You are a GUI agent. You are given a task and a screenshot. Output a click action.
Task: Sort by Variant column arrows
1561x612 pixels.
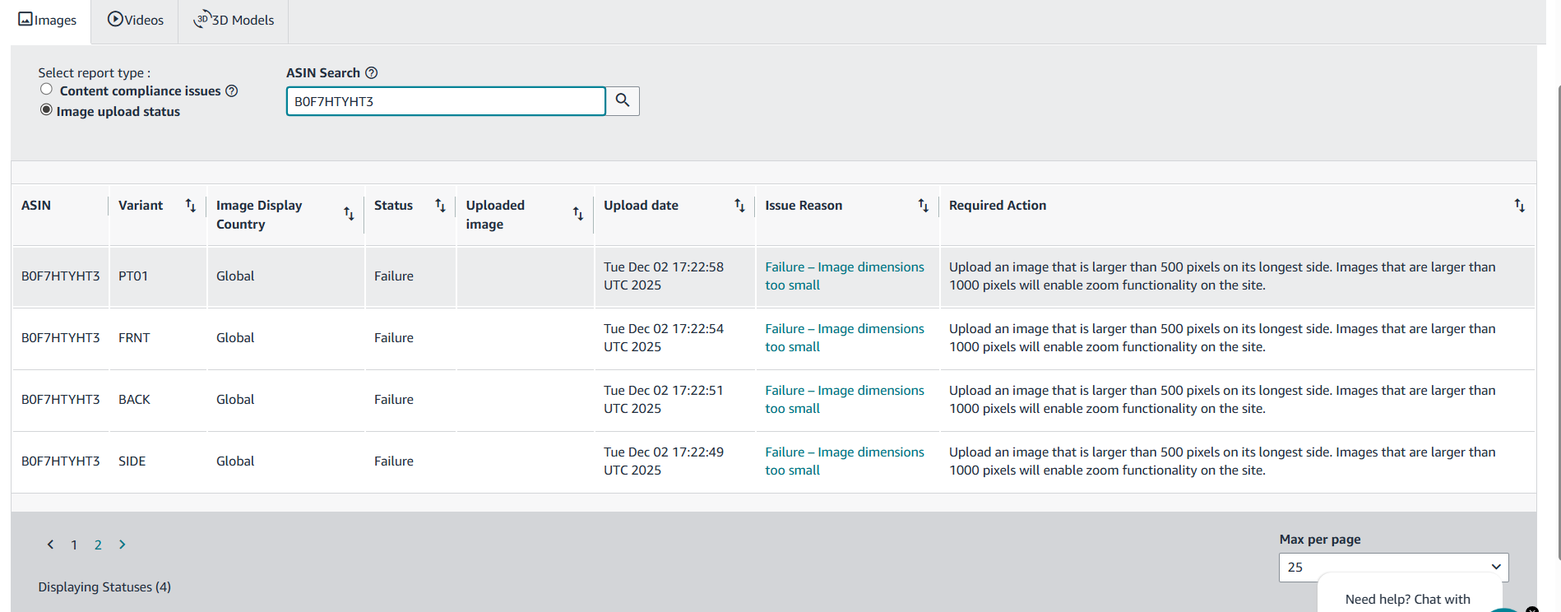(191, 206)
